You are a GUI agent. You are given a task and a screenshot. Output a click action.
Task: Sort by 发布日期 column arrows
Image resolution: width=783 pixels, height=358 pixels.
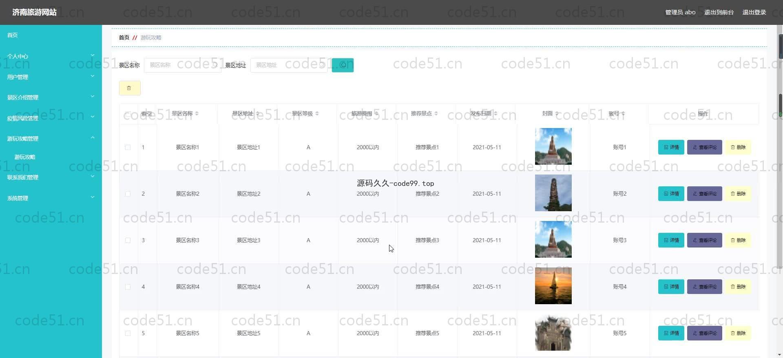(495, 114)
